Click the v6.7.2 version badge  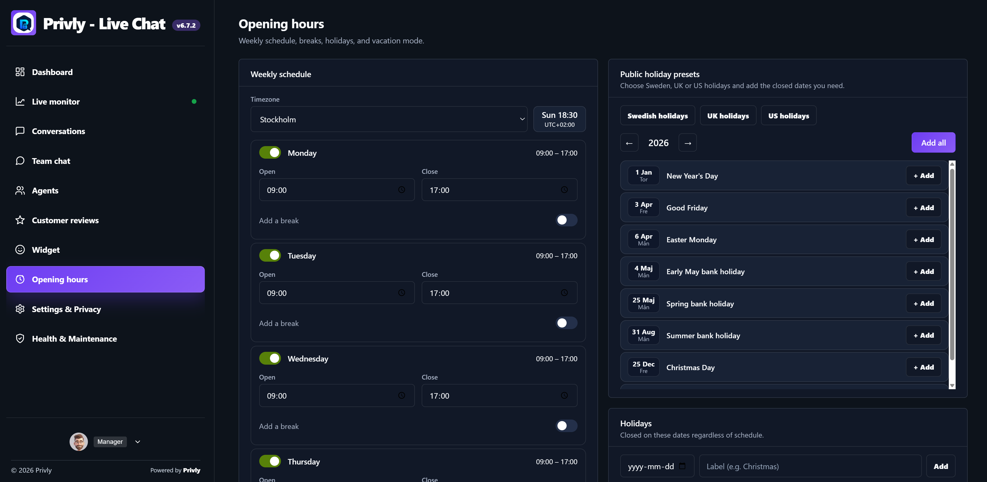186,25
